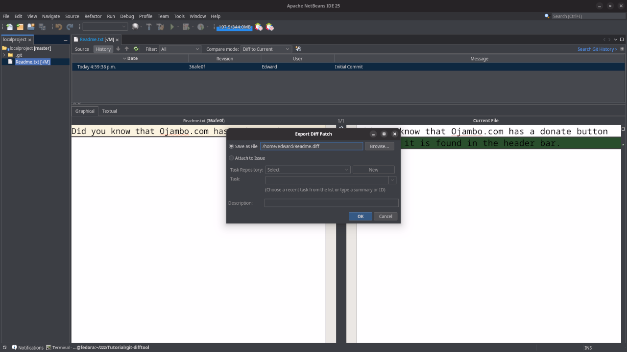Click the green Refresh history icon
The image size is (627, 352).
pos(136,49)
